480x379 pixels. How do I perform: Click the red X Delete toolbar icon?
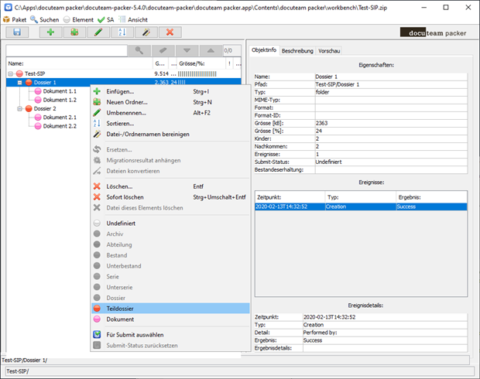(x=170, y=32)
